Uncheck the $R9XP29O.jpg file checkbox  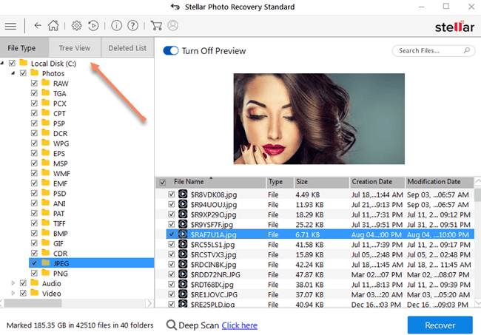coord(172,214)
